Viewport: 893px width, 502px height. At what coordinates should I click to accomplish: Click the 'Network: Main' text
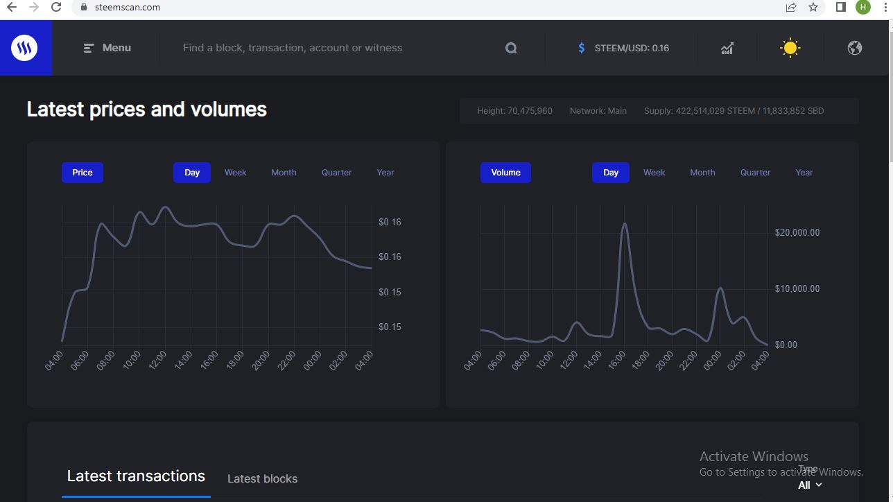point(598,111)
